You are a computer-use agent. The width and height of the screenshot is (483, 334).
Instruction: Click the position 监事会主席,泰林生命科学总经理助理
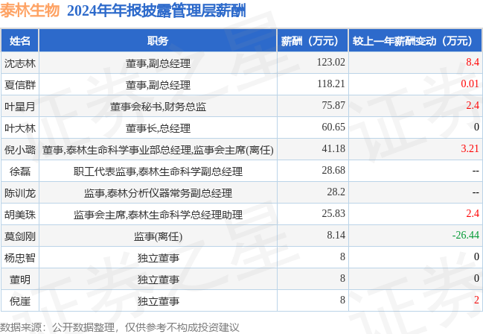tap(158, 215)
